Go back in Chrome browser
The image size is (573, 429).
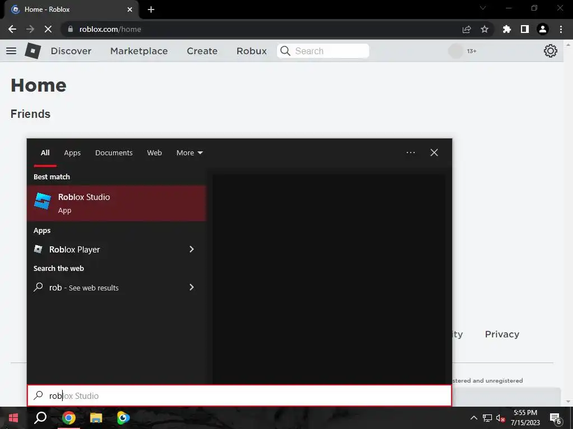point(12,29)
